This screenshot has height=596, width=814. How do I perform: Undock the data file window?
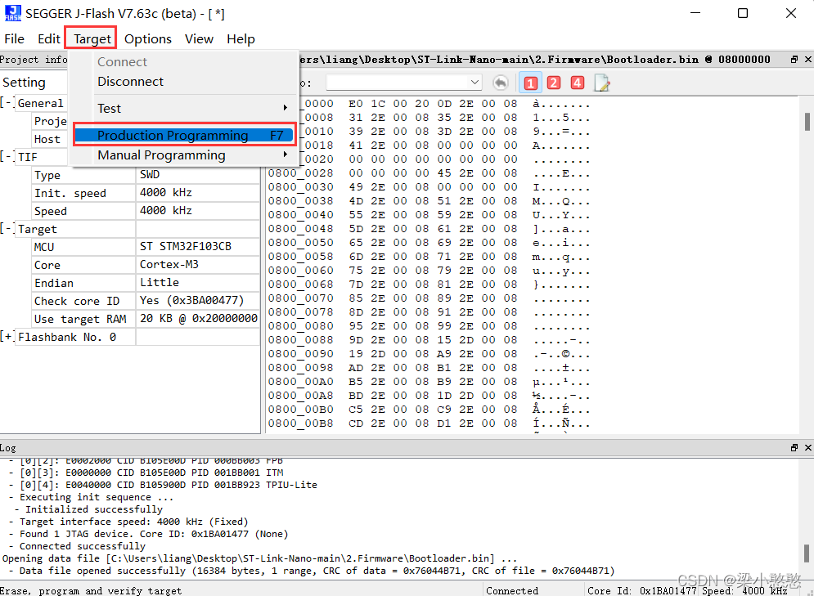794,60
